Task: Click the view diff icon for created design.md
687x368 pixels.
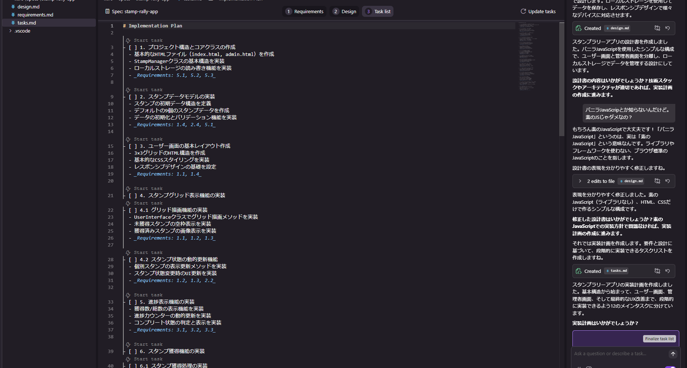Action: click(x=657, y=28)
